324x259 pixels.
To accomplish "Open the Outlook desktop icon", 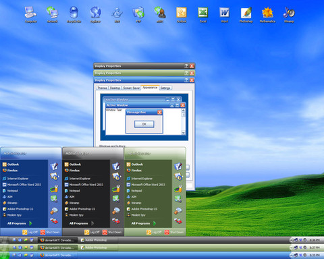I will (x=182, y=15).
